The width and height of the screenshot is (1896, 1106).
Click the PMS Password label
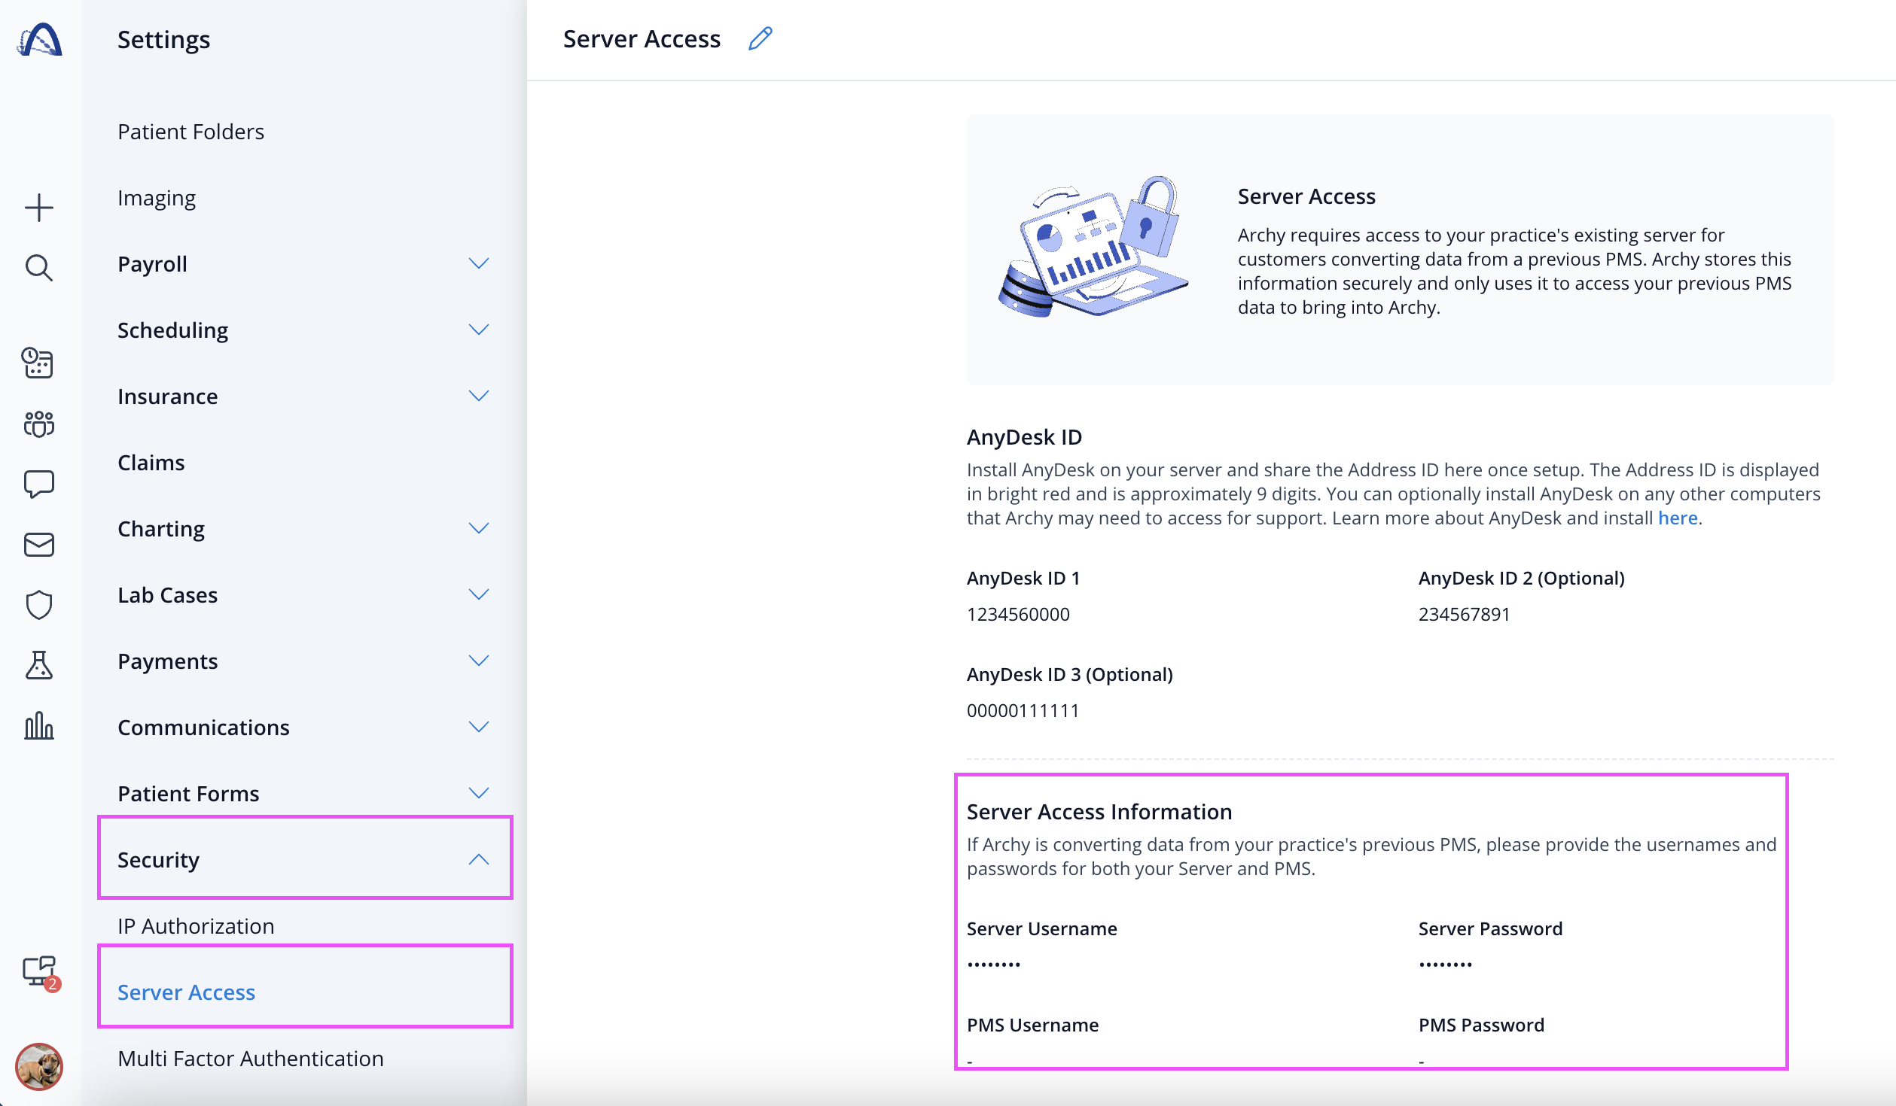(x=1481, y=1025)
